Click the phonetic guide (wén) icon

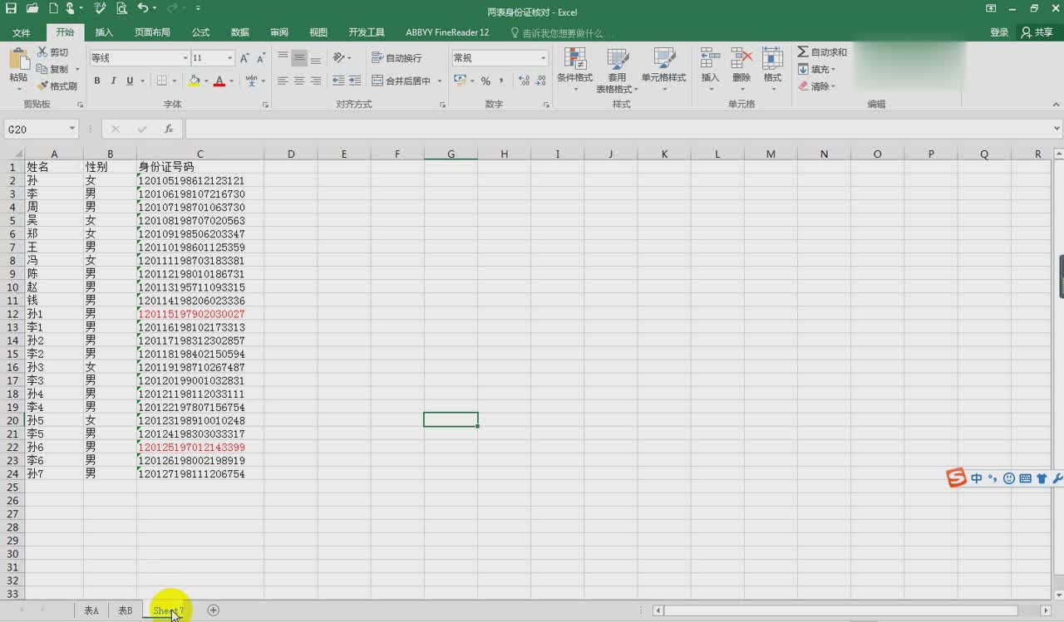tap(251, 81)
